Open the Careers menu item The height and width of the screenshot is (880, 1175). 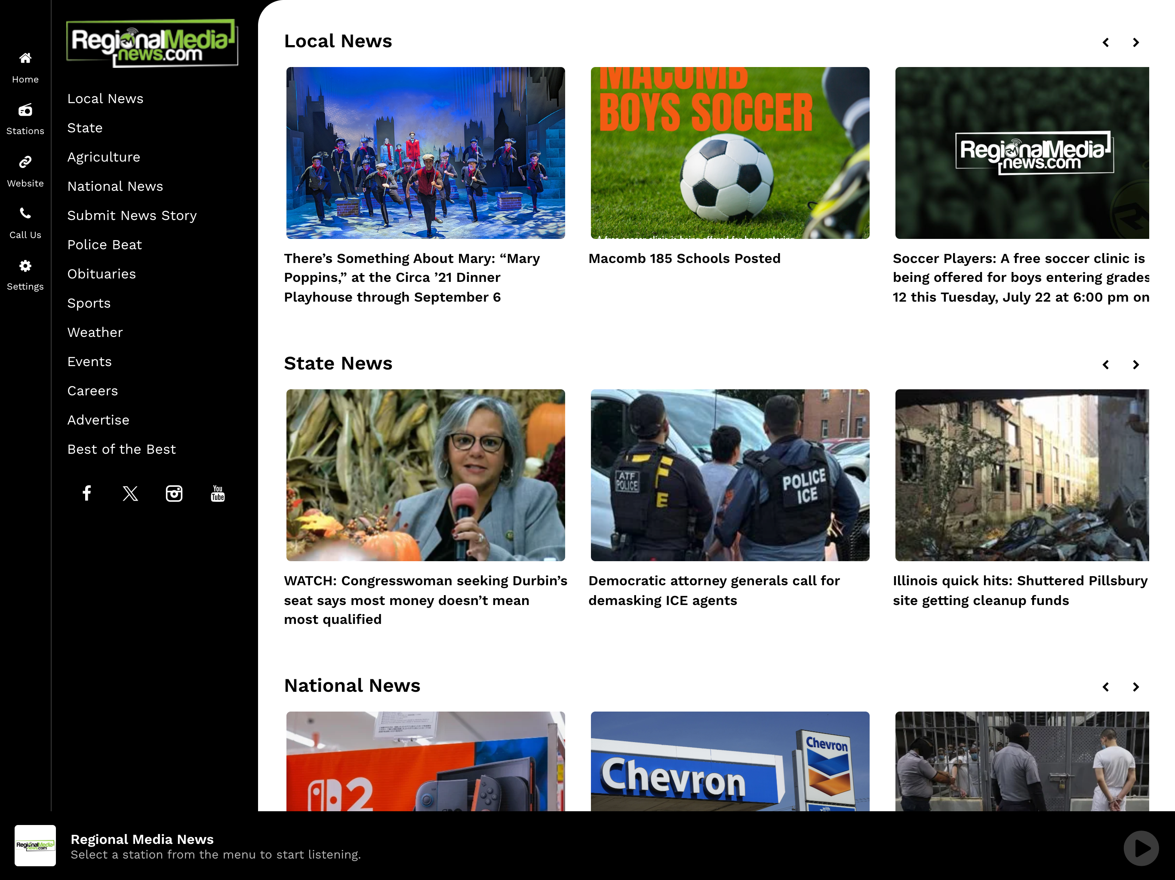pos(92,391)
